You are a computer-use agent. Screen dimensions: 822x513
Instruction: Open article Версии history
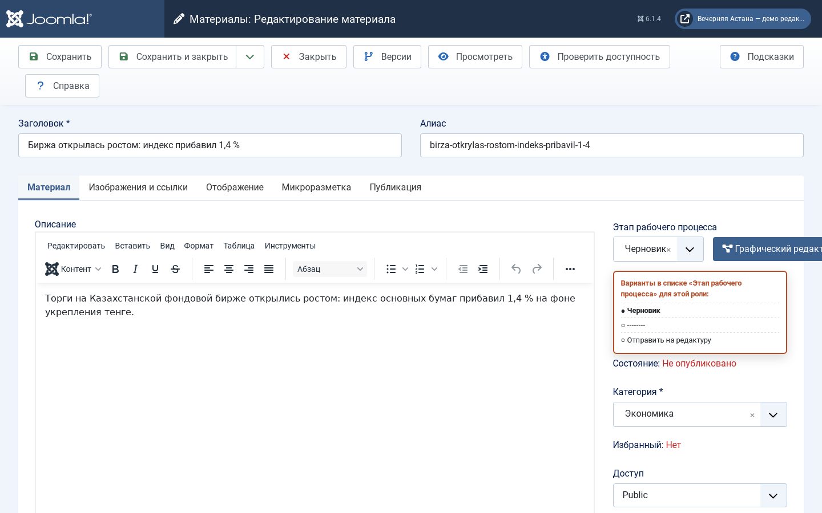(387, 56)
